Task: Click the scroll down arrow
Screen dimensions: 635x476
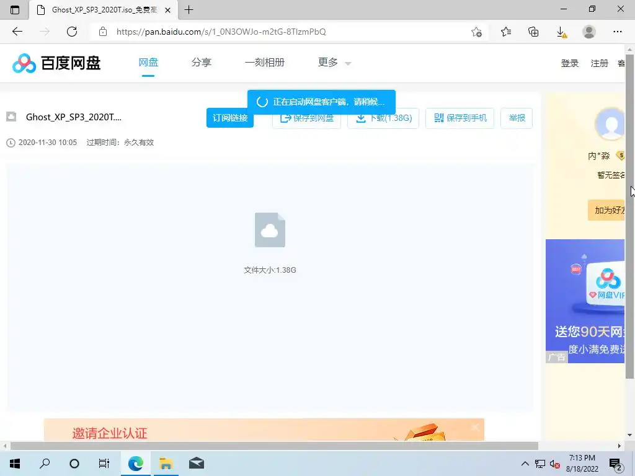Action: point(630,435)
